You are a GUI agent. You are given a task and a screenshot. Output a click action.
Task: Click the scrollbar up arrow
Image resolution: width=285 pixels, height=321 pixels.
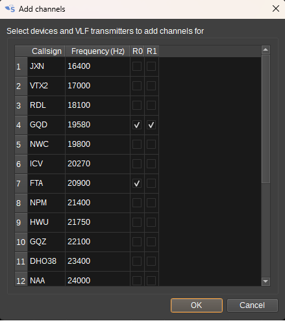(x=266, y=50)
